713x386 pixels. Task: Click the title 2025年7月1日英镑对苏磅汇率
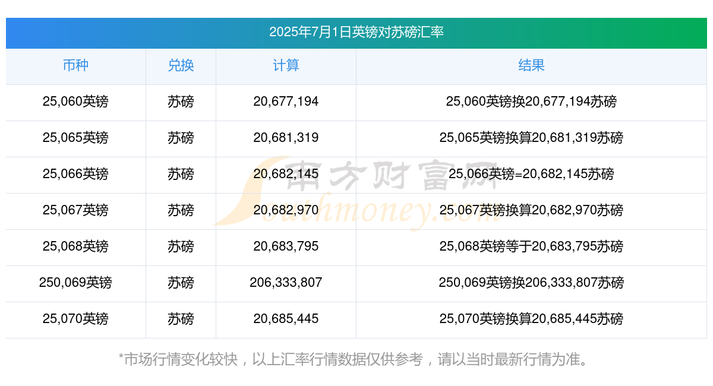click(356, 32)
